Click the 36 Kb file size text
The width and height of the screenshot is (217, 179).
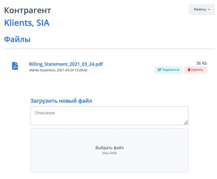[x=202, y=63]
